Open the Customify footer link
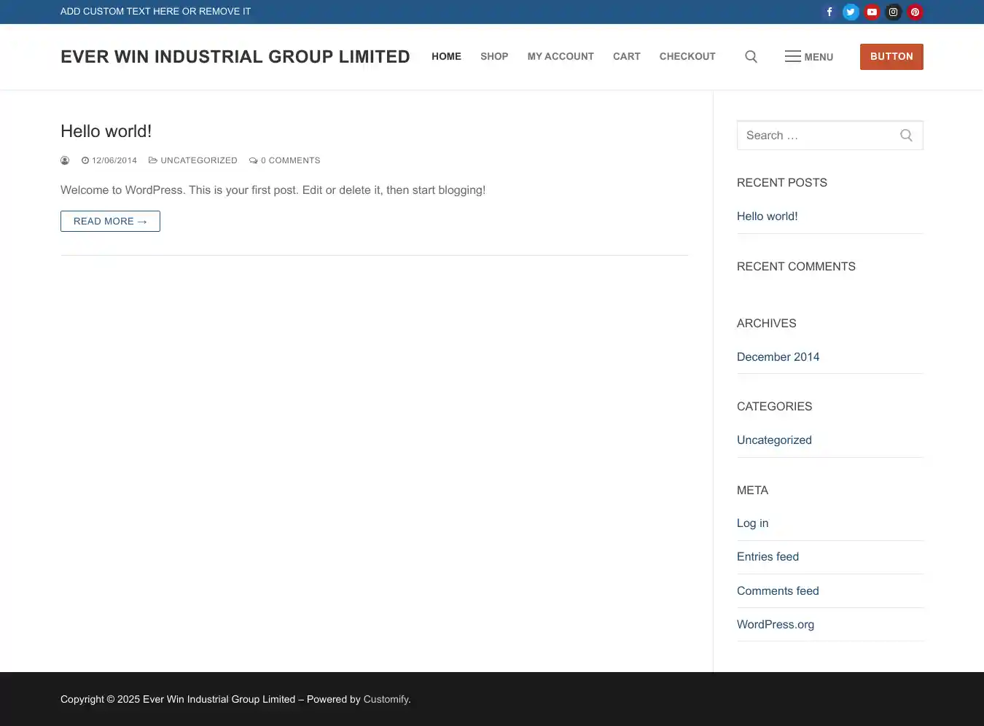This screenshot has width=984, height=726. (386, 700)
